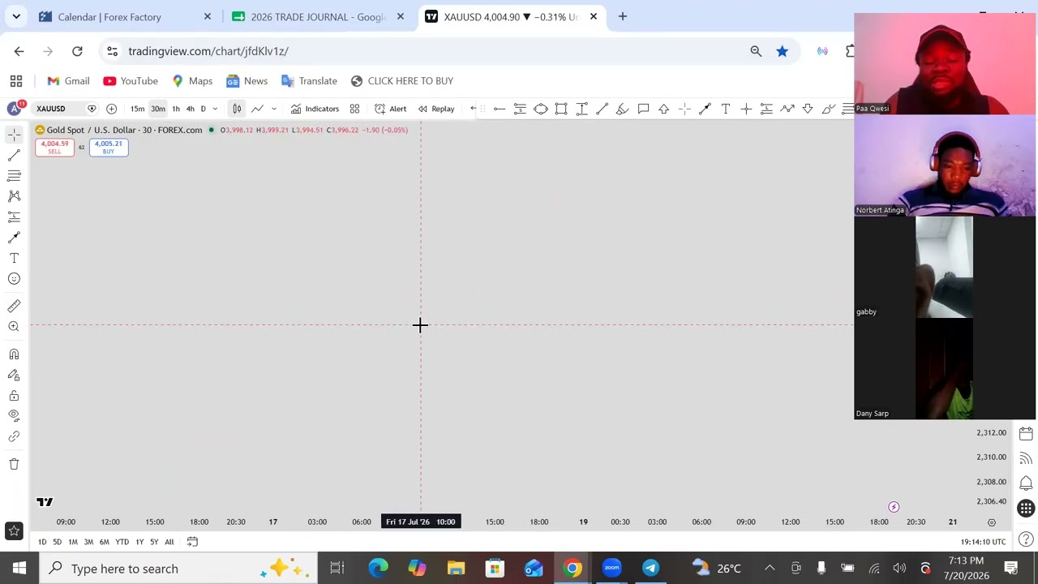Show hidden system tray icons chevron
The height and width of the screenshot is (584, 1038).
click(x=770, y=568)
